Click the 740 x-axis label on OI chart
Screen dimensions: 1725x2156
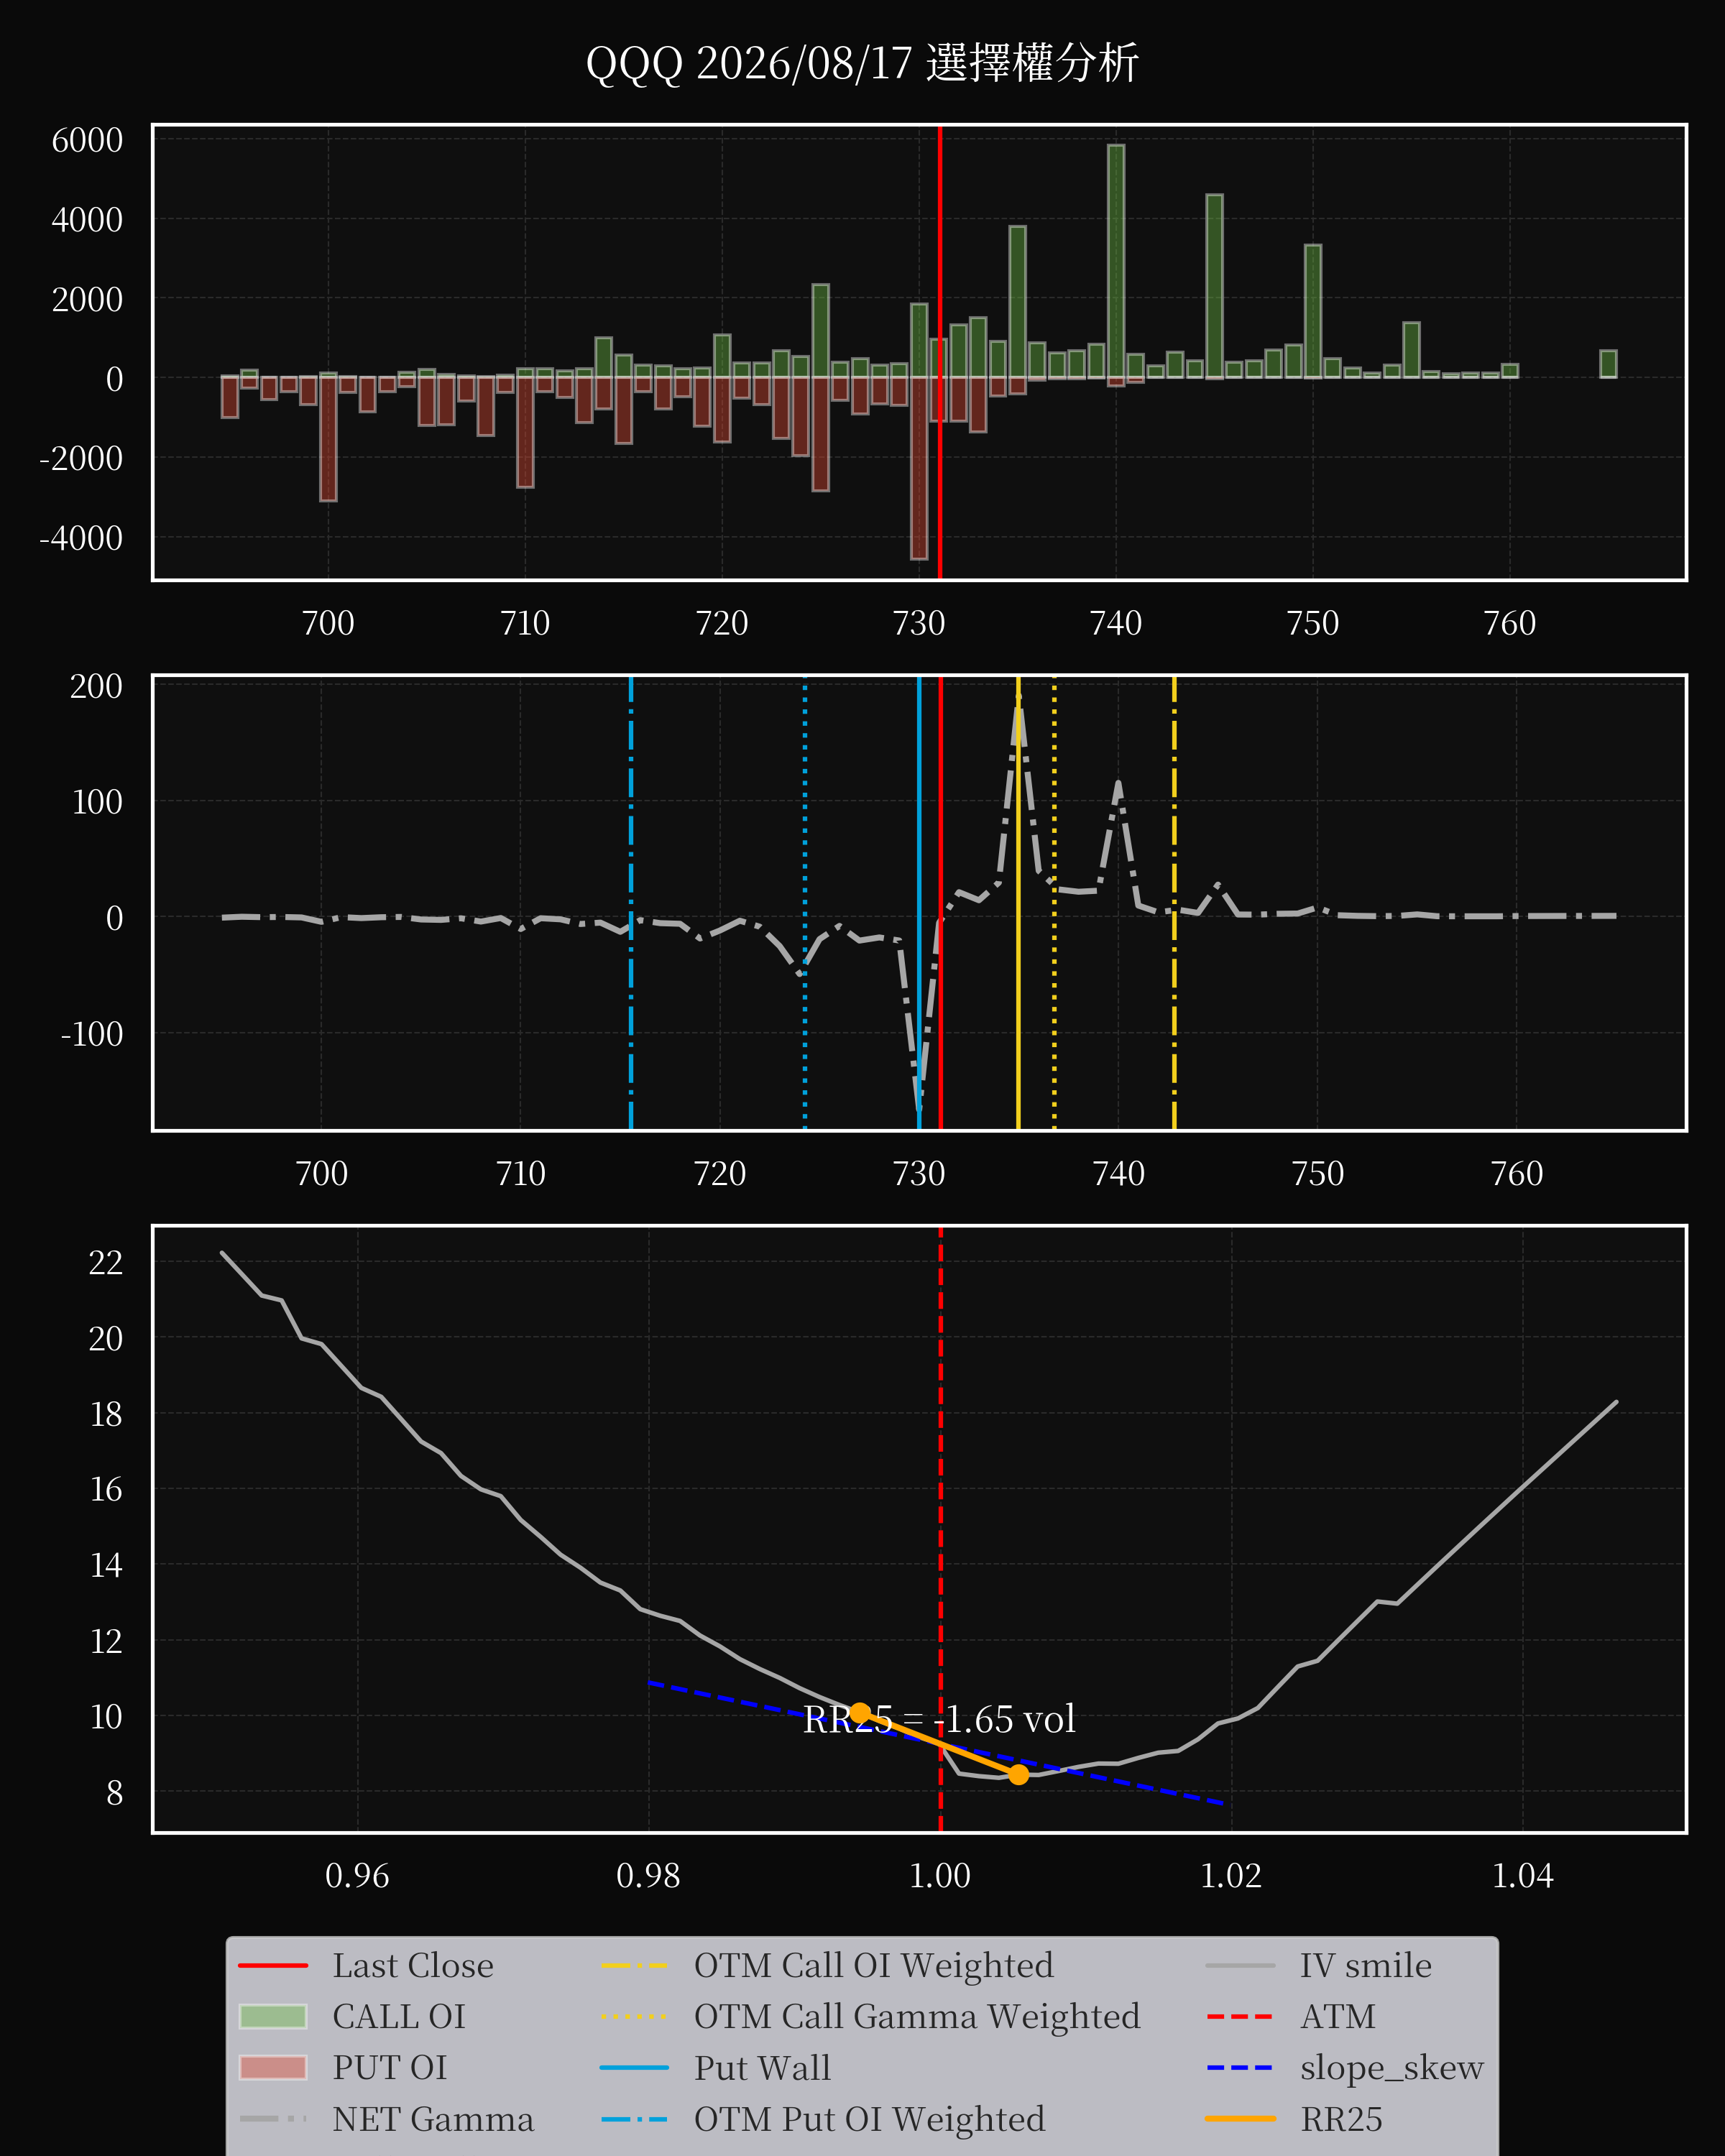click(x=1116, y=623)
